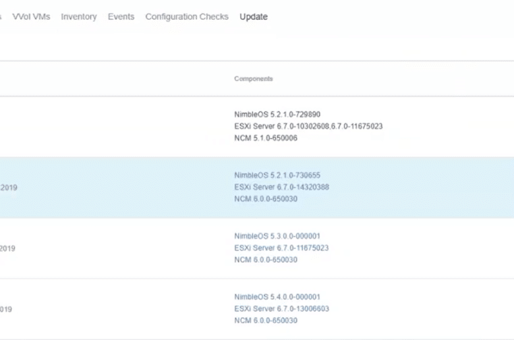Click ESXi Server 6.7.0-13006603 entry
The width and height of the screenshot is (514, 340).
pyautogui.click(x=281, y=309)
